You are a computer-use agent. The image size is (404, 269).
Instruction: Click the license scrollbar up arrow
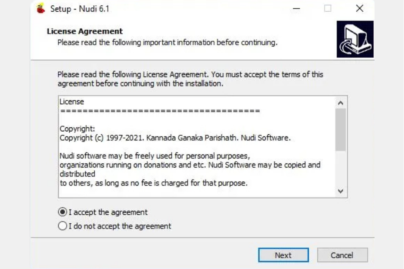341,103
